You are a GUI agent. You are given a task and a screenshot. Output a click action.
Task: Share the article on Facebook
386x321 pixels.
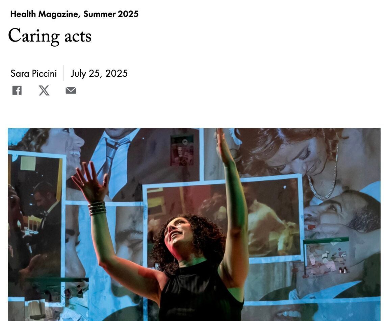[17, 91]
